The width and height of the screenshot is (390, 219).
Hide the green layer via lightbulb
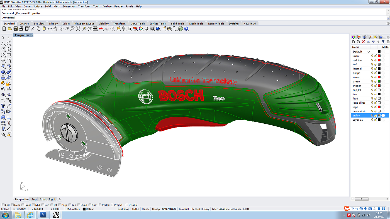372,81
